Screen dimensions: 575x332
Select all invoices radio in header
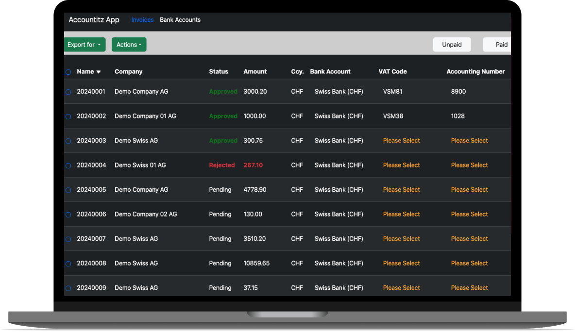(x=68, y=72)
